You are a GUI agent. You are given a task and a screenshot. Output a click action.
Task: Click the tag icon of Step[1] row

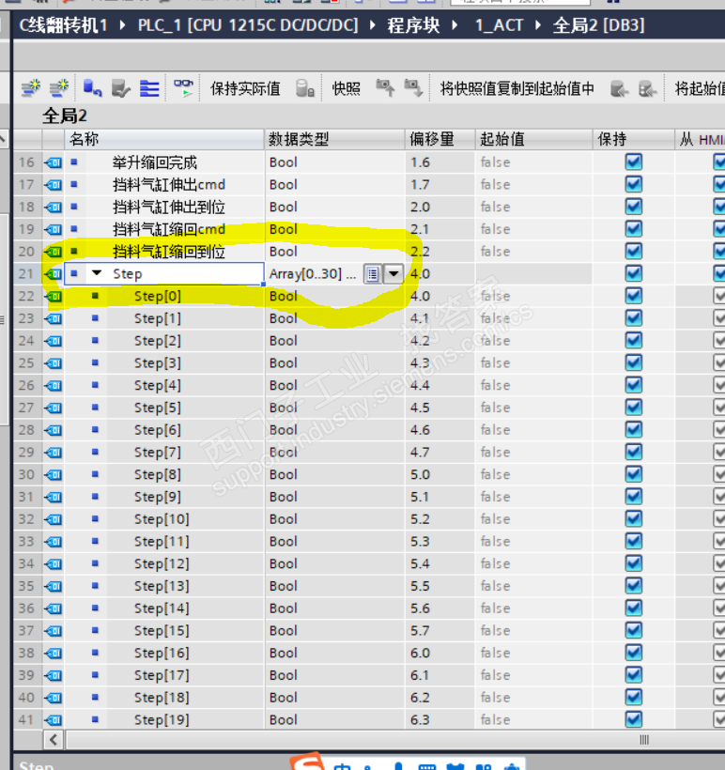53,318
